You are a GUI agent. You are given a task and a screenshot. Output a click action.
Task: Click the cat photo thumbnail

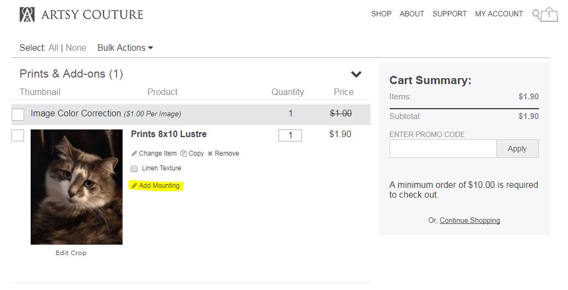[x=77, y=187]
